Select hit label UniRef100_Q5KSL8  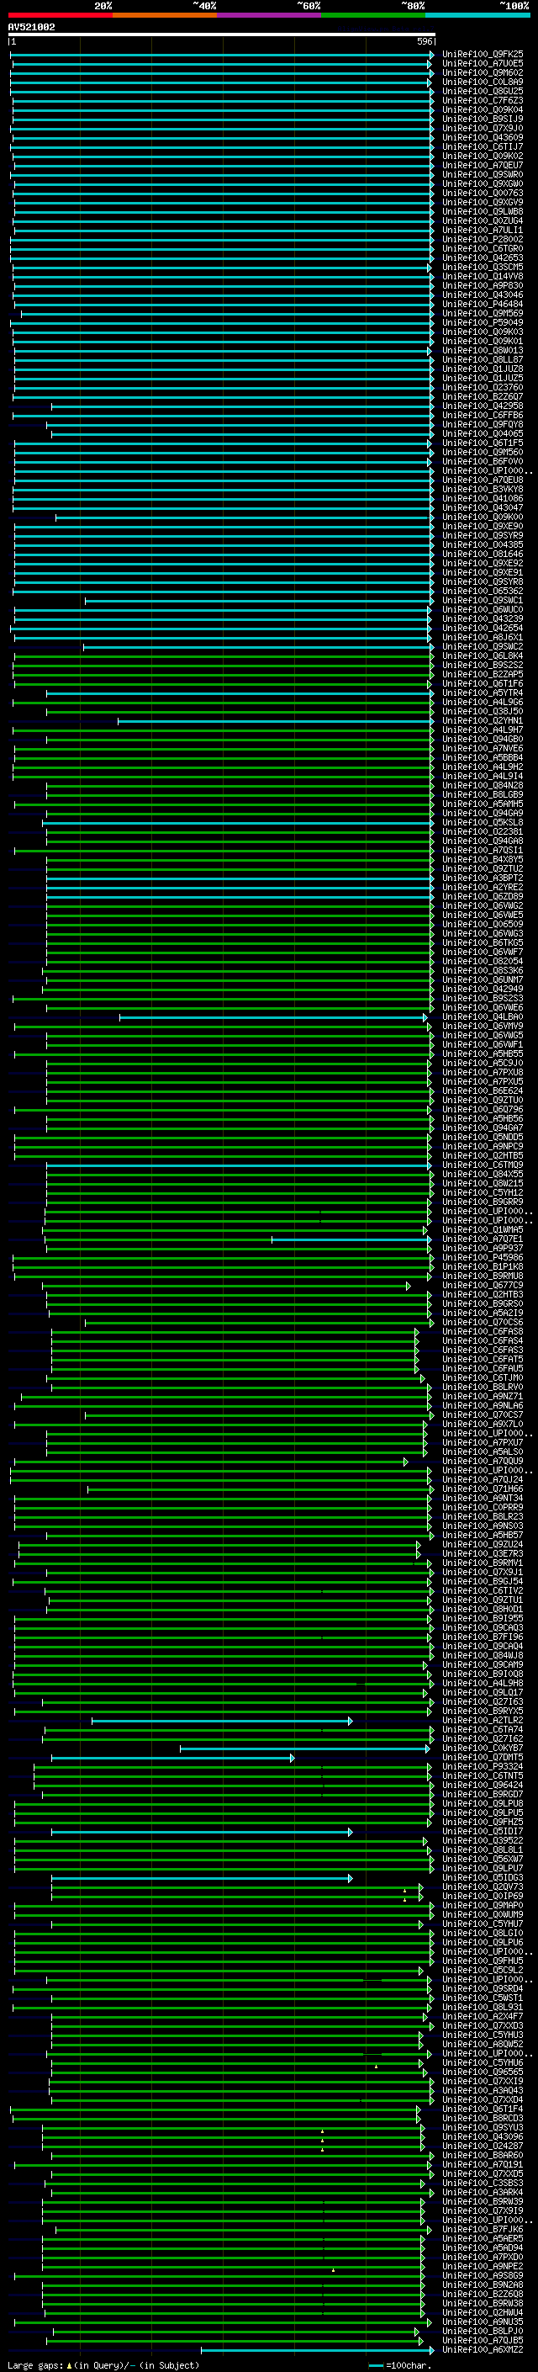(482, 822)
